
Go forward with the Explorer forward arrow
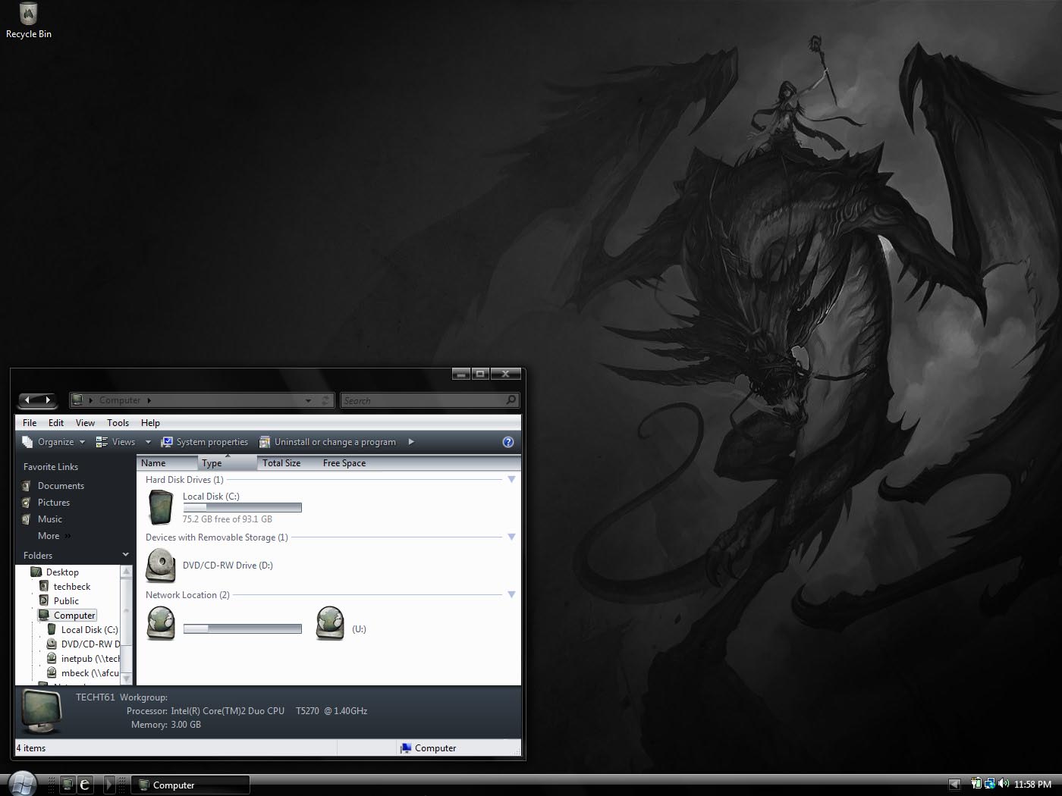pyautogui.click(x=47, y=400)
